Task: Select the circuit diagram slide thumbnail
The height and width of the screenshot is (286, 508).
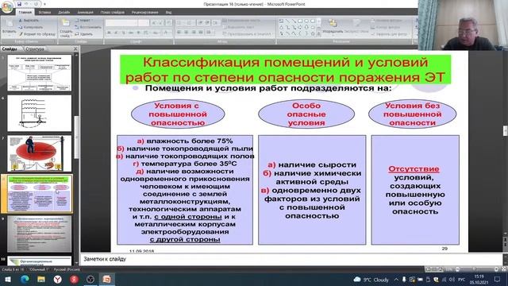Action: (x=39, y=113)
